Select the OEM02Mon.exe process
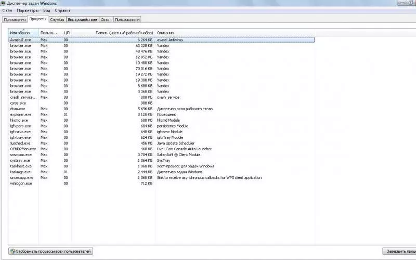 [161, 149]
